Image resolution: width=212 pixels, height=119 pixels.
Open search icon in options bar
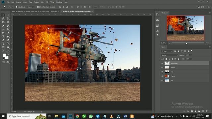[x=199, y=7]
